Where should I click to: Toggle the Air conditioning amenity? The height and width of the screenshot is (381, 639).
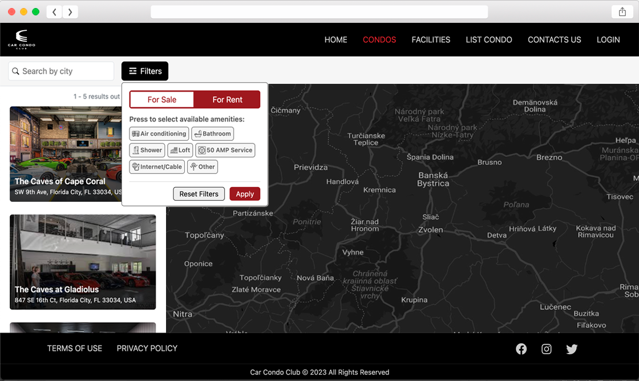pos(159,134)
